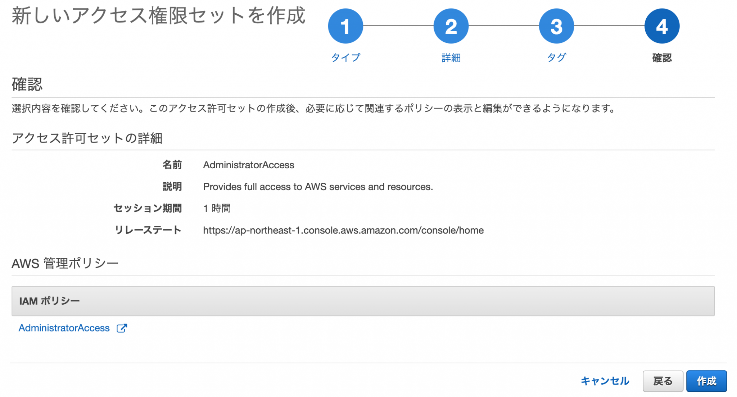Select the step 1 タイプ circle icon
The width and height of the screenshot is (737, 397).
(345, 26)
